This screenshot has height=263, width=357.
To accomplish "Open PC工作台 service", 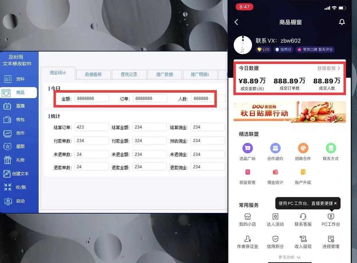I will (331, 220).
